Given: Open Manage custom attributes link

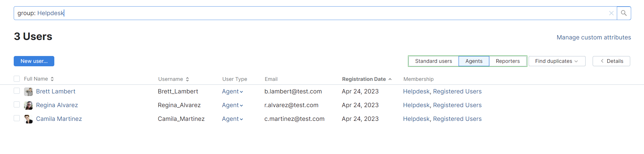Looking at the screenshot, I should coord(593,37).
